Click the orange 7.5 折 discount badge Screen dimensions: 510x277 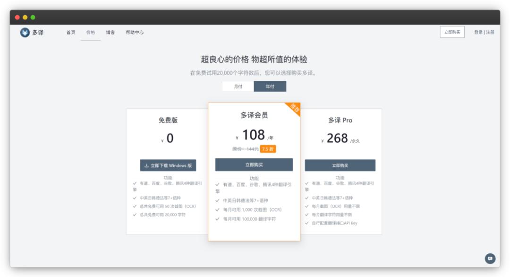[268, 149]
